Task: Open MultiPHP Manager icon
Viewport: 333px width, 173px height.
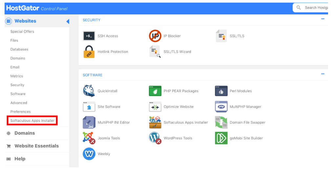Action: (221, 106)
